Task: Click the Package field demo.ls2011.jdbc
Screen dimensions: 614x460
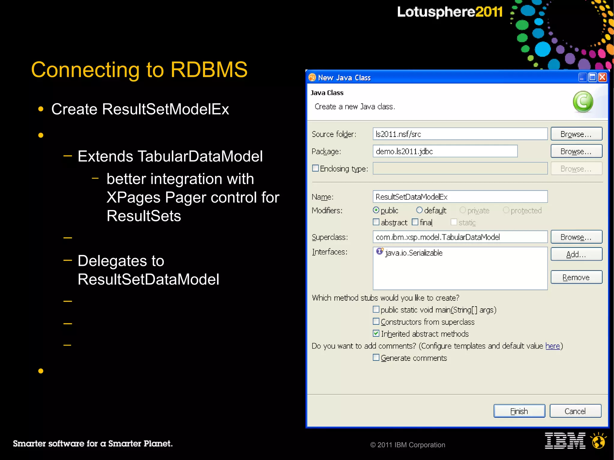Action: (x=445, y=151)
